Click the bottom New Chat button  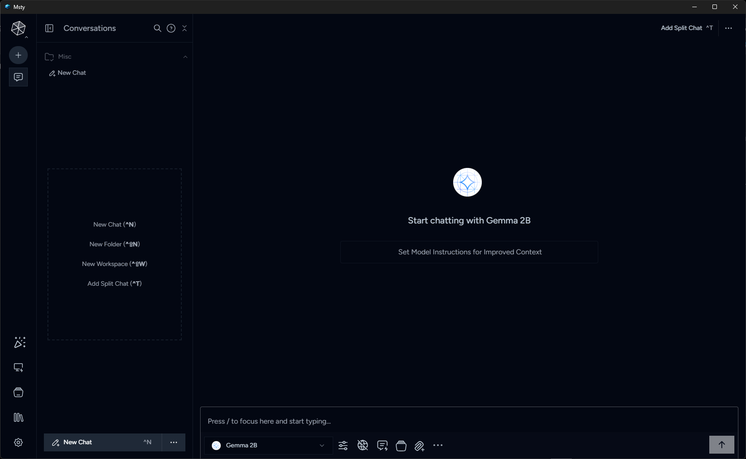(x=103, y=442)
